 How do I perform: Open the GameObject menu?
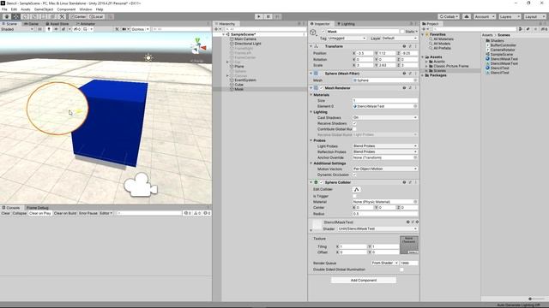tap(44, 9)
